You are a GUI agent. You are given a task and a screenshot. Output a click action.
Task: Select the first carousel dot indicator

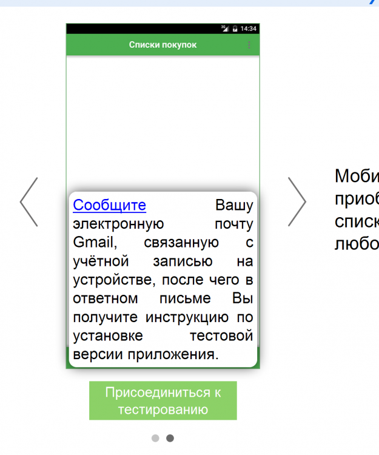point(155,438)
